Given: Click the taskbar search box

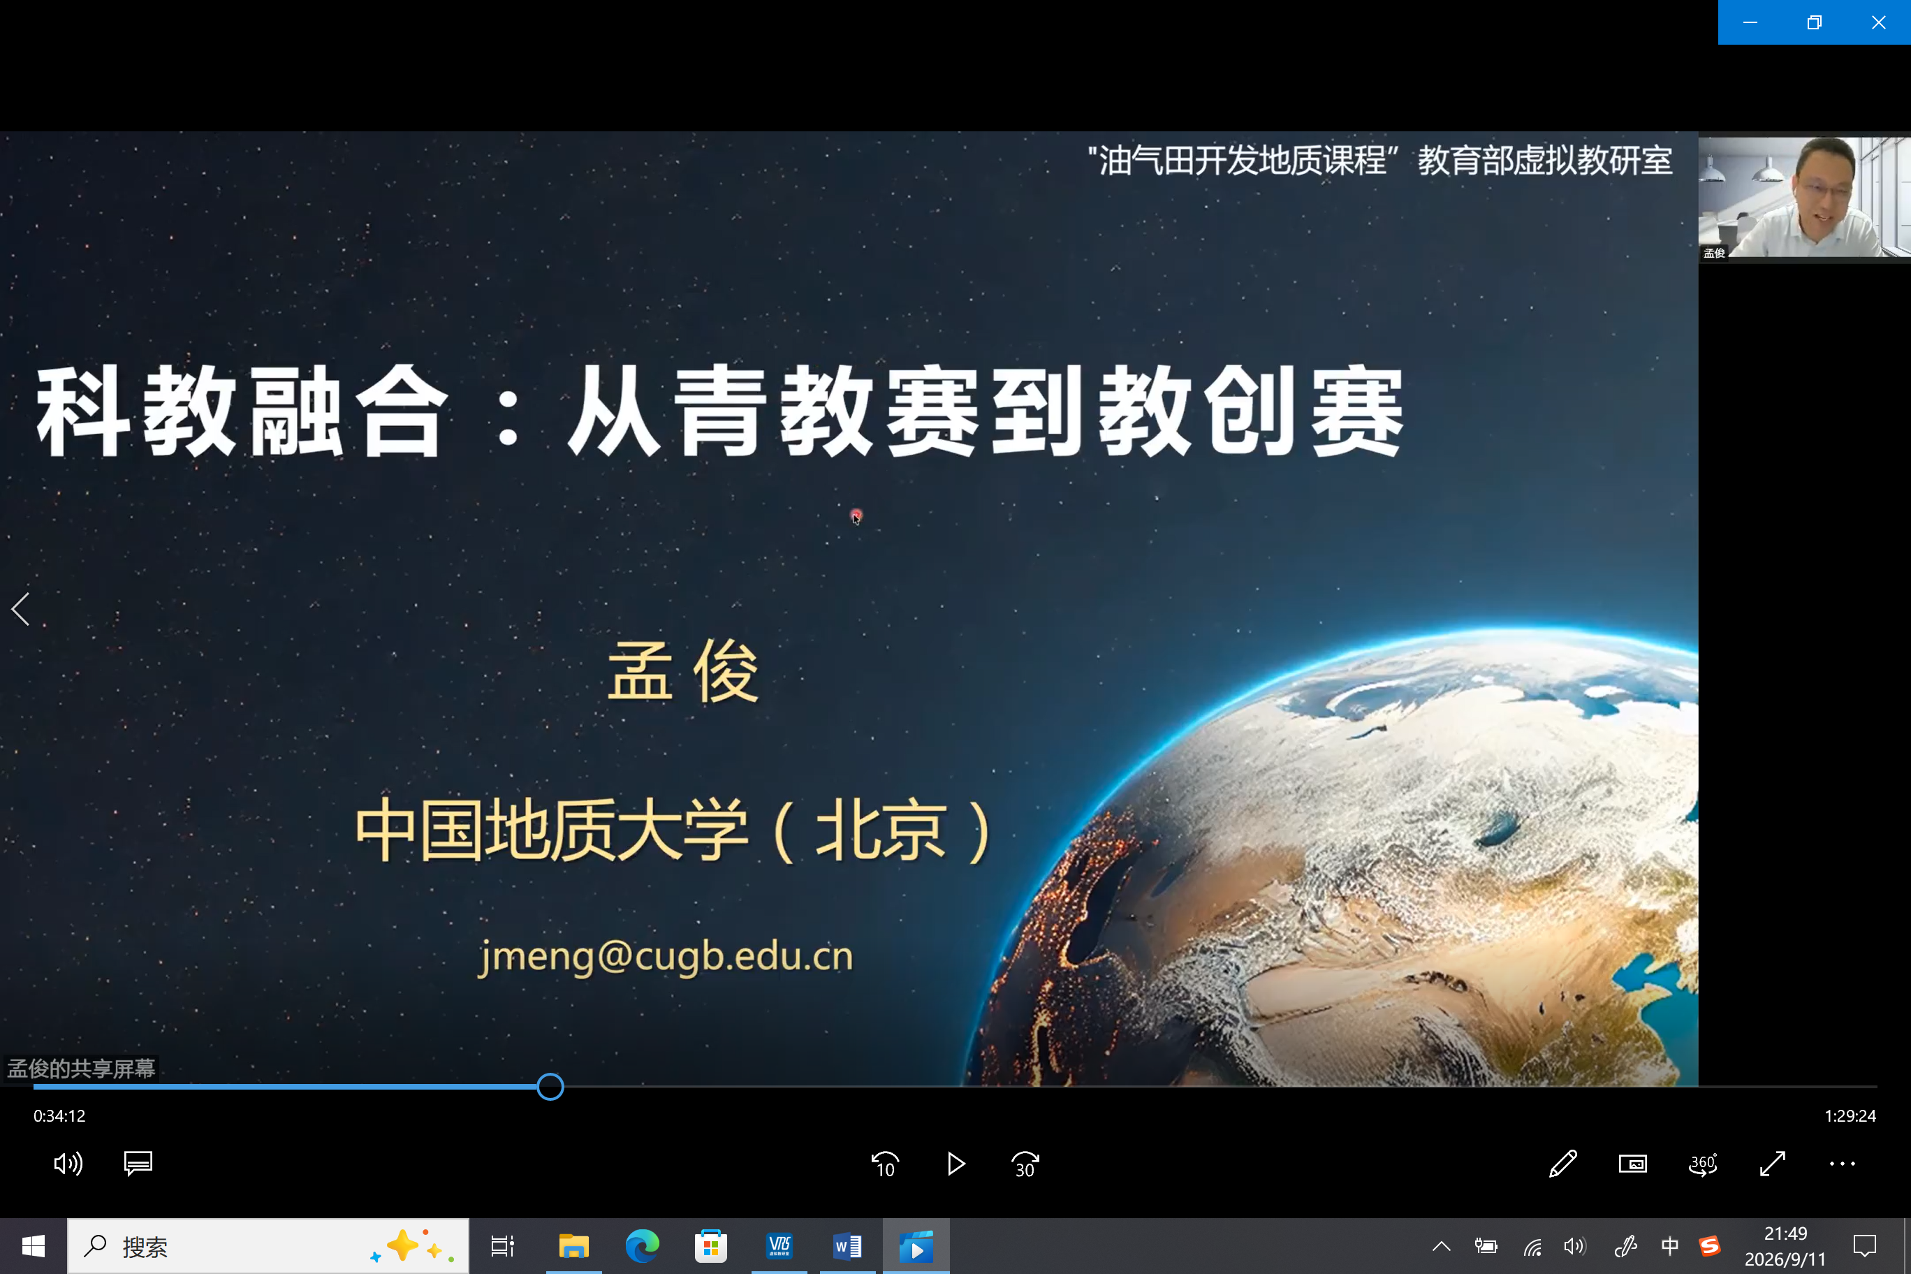Looking at the screenshot, I should pyautogui.click(x=268, y=1245).
